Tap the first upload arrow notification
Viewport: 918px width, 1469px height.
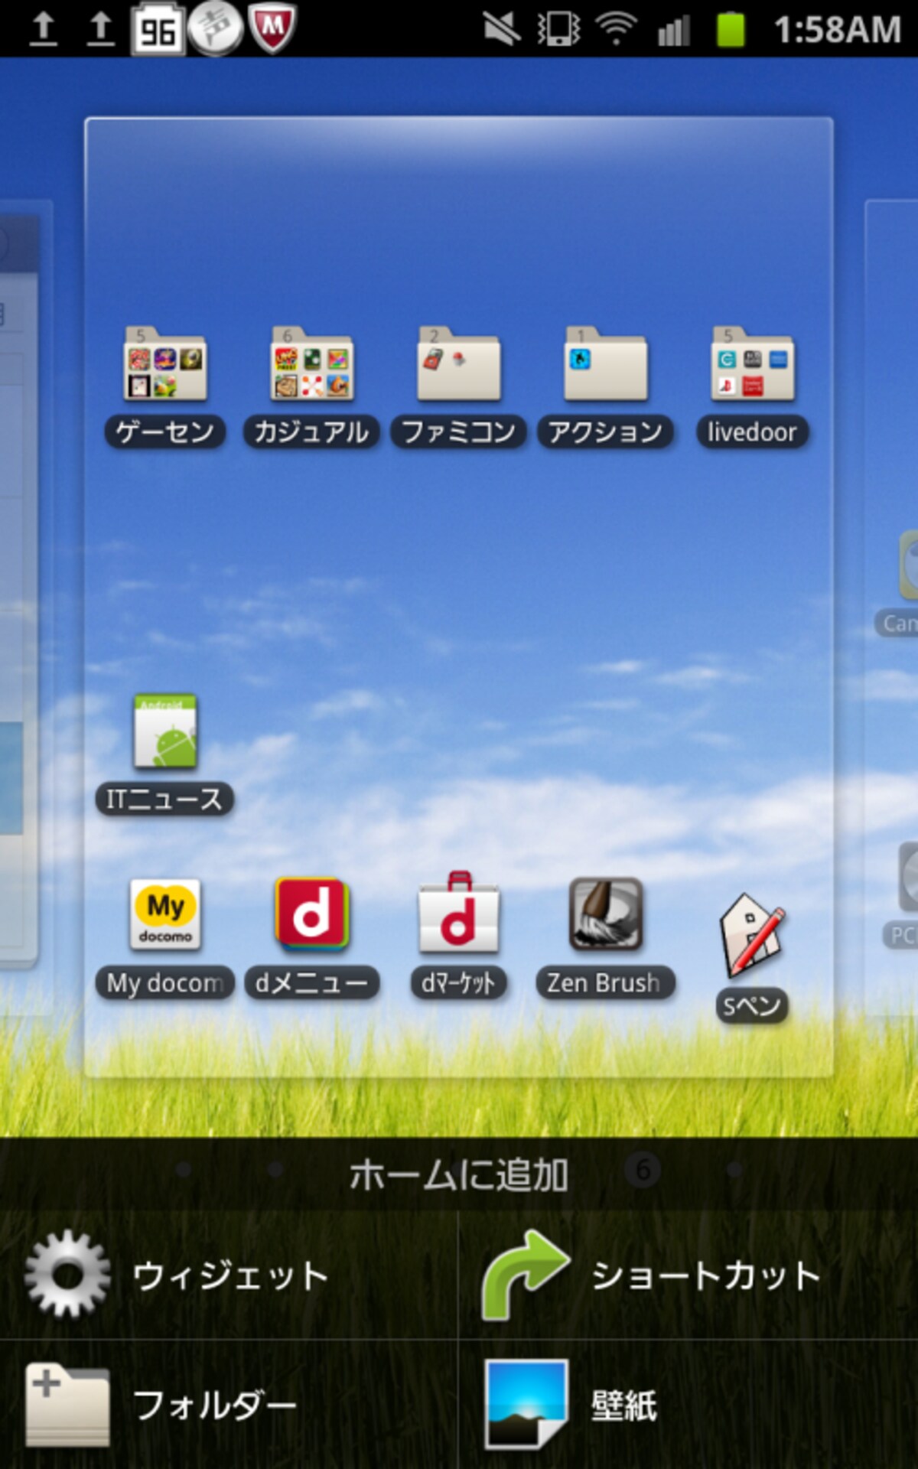[44, 29]
